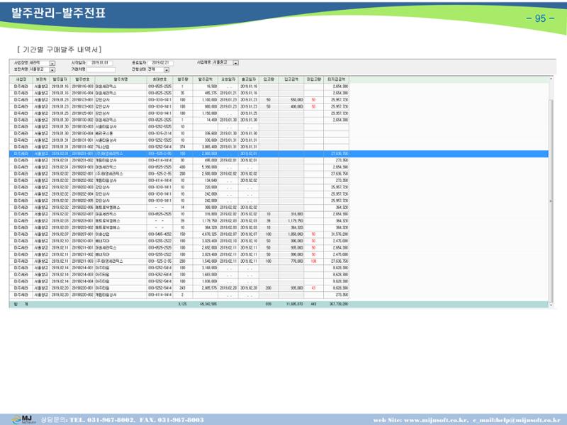Select order number 20190130-003
Screen dimensions: 567x425
tap(82, 127)
